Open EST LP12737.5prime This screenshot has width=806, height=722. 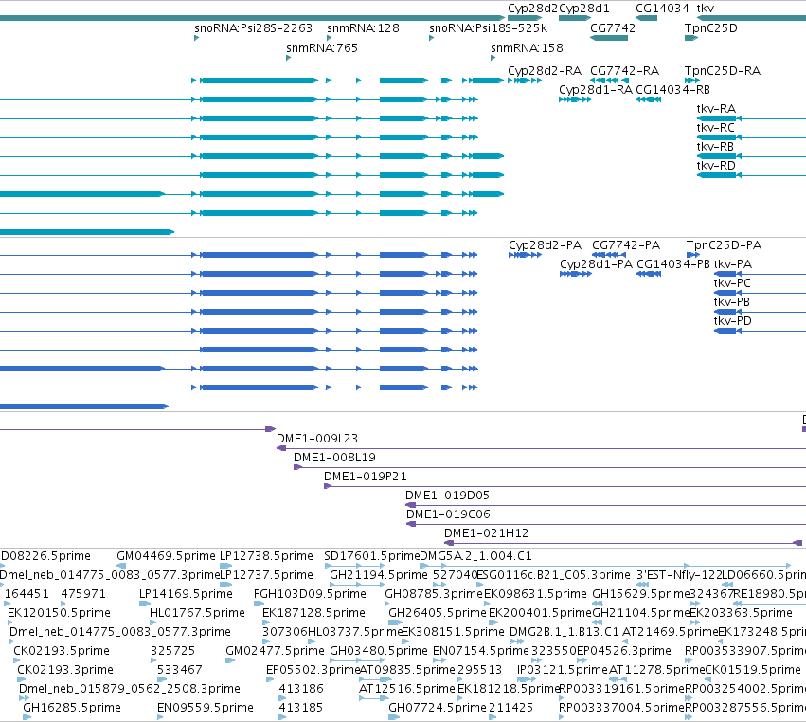[266, 575]
